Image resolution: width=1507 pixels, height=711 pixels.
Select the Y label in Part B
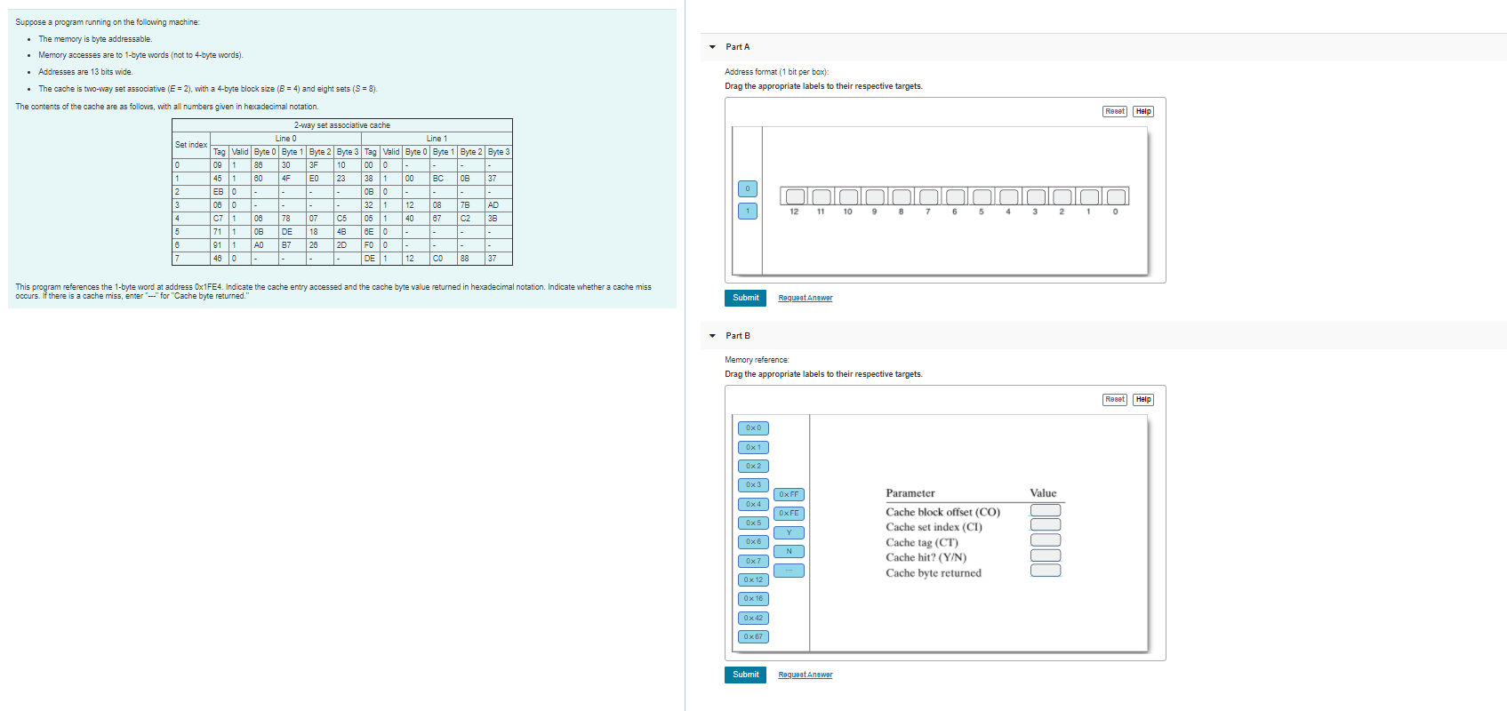click(x=789, y=532)
